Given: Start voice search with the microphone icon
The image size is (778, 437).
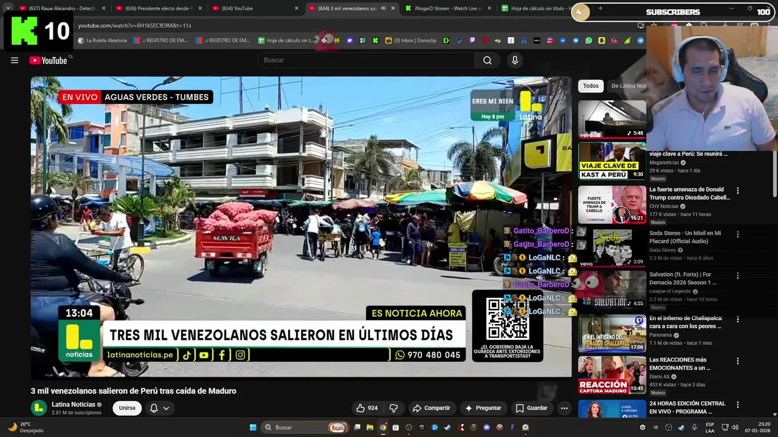Looking at the screenshot, I should 515,60.
